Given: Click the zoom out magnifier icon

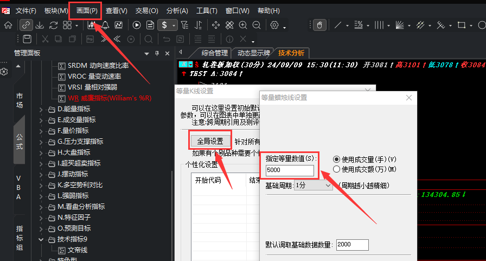Looking at the screenshot, I should 257,25.
